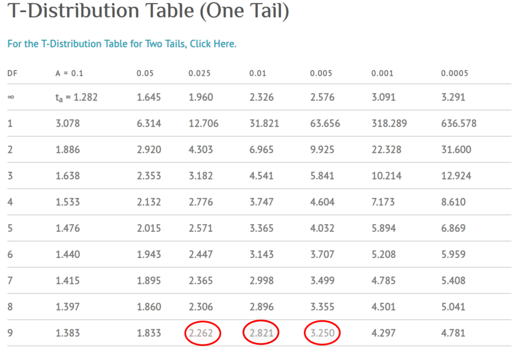This screenshot has width=513, height=348.
Task: Click the circled value 3.250
Action: coord(322,333)
